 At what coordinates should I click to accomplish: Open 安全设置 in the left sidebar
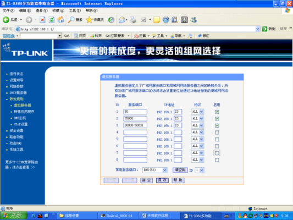(x=16, y=130)
